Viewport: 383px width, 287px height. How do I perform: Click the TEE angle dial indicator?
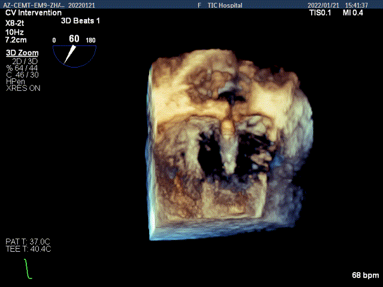[75, 54]
